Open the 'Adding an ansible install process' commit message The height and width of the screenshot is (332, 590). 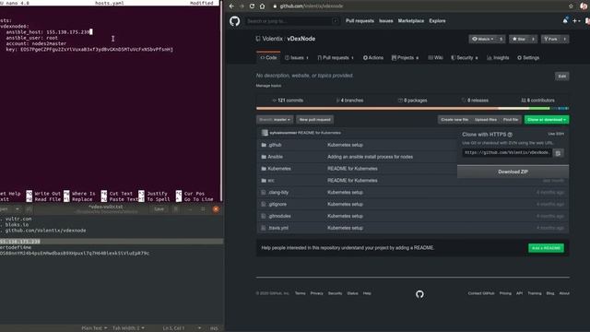coord(370,157)
